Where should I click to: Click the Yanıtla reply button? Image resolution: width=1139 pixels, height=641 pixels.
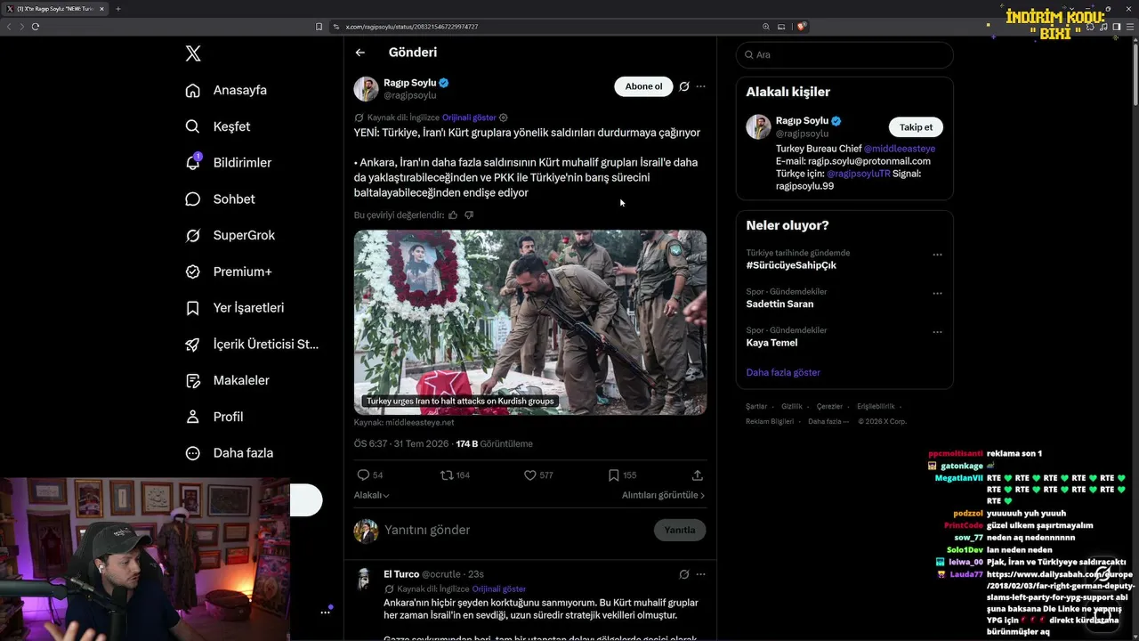coord(680,530)
